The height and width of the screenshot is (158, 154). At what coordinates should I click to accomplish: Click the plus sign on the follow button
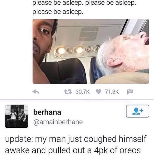[141, 110]
